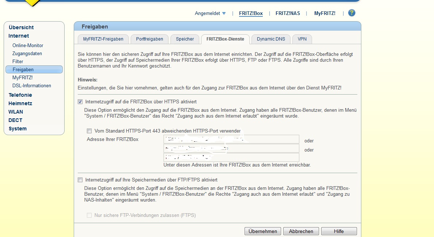This screenshot has width=434, height=237.
Task: Click the Abbrechen button
Action: coord(301,231)
